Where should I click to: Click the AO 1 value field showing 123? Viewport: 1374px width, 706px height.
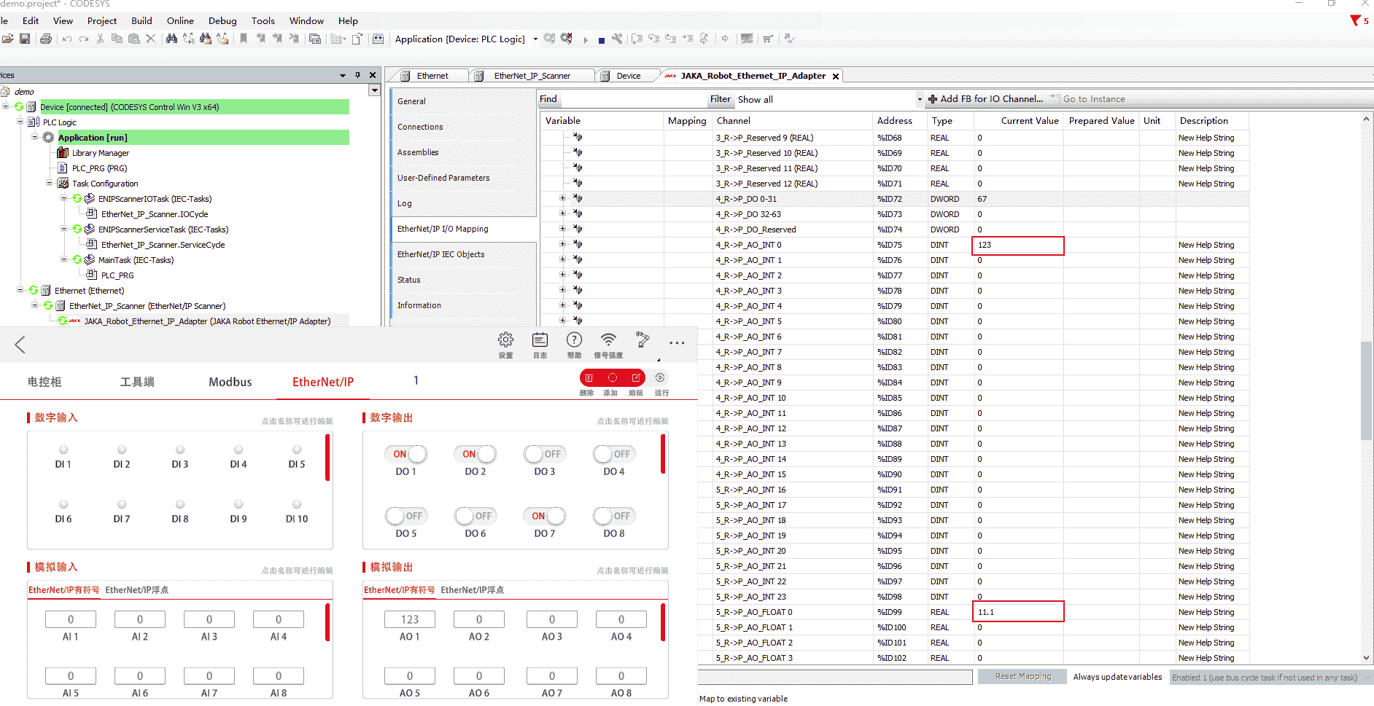(x=410, y=619)
